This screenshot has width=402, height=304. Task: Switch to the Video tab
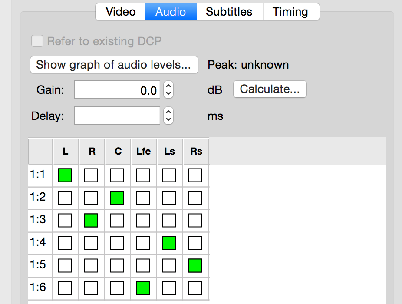[x=120, y=12]
